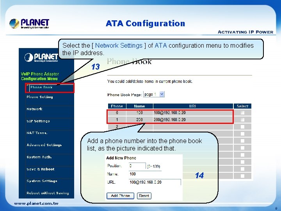
Task: Select Reboot without Saving entry
Action: pyautogui.click(x=48, y=193)
